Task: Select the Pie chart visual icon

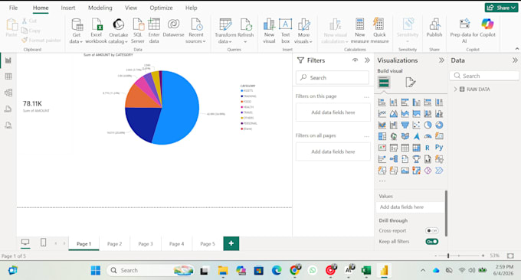Action: click(x=428, y=125)
